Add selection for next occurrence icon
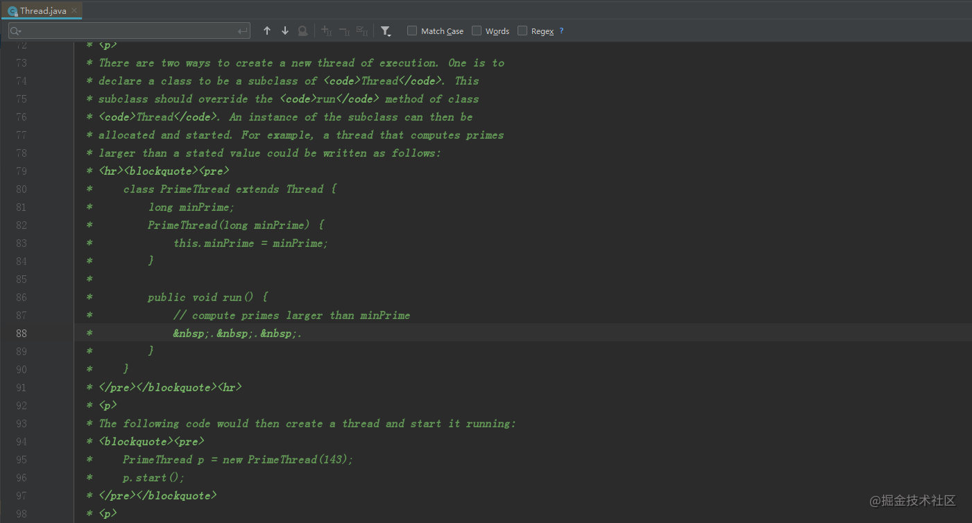Viewport: 972px width, 523px height. tap(326, 31)
